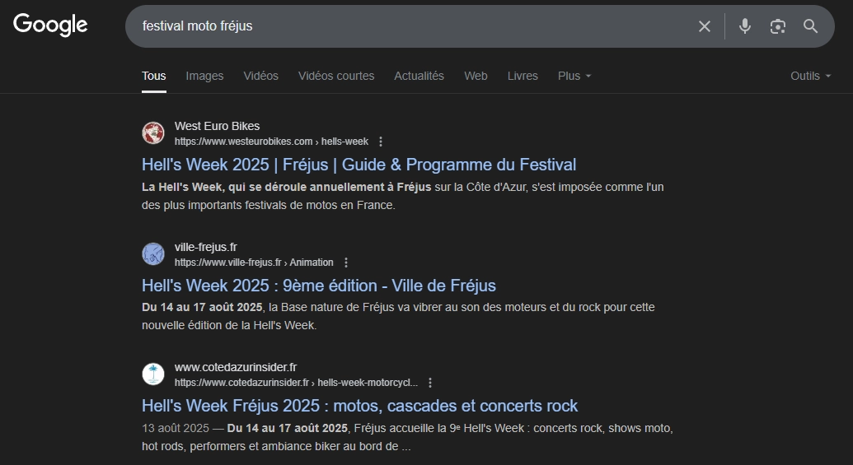Image resolution: width=853 pixels, height=465 pixels.
Task: Expand the Plus dropdown menu
Action: point(574,76)
